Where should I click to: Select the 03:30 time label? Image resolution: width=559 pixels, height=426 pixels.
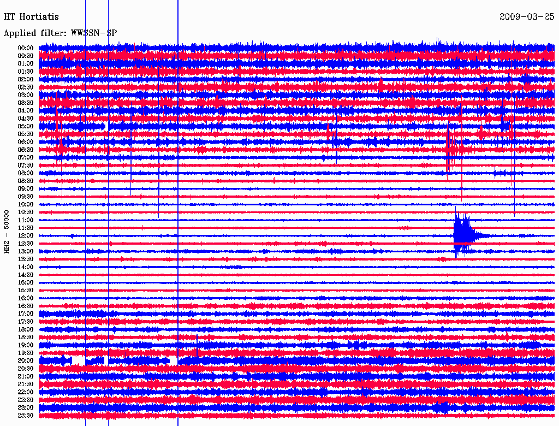point(26,103)
